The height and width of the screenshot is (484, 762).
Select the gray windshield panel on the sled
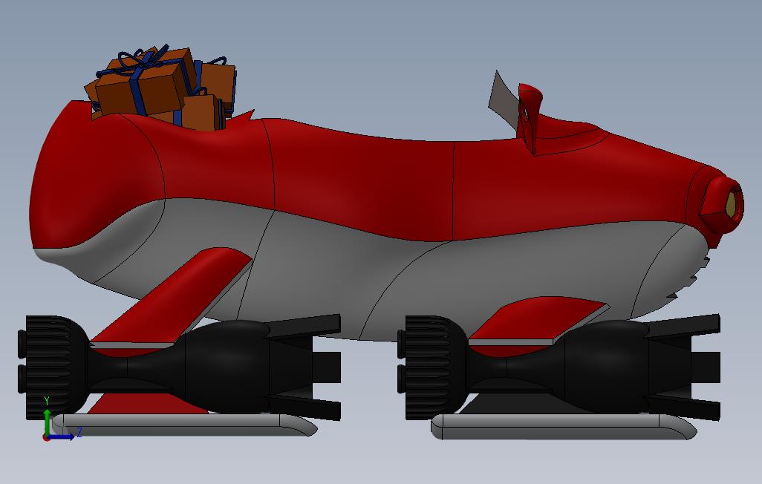click(504, 102)
